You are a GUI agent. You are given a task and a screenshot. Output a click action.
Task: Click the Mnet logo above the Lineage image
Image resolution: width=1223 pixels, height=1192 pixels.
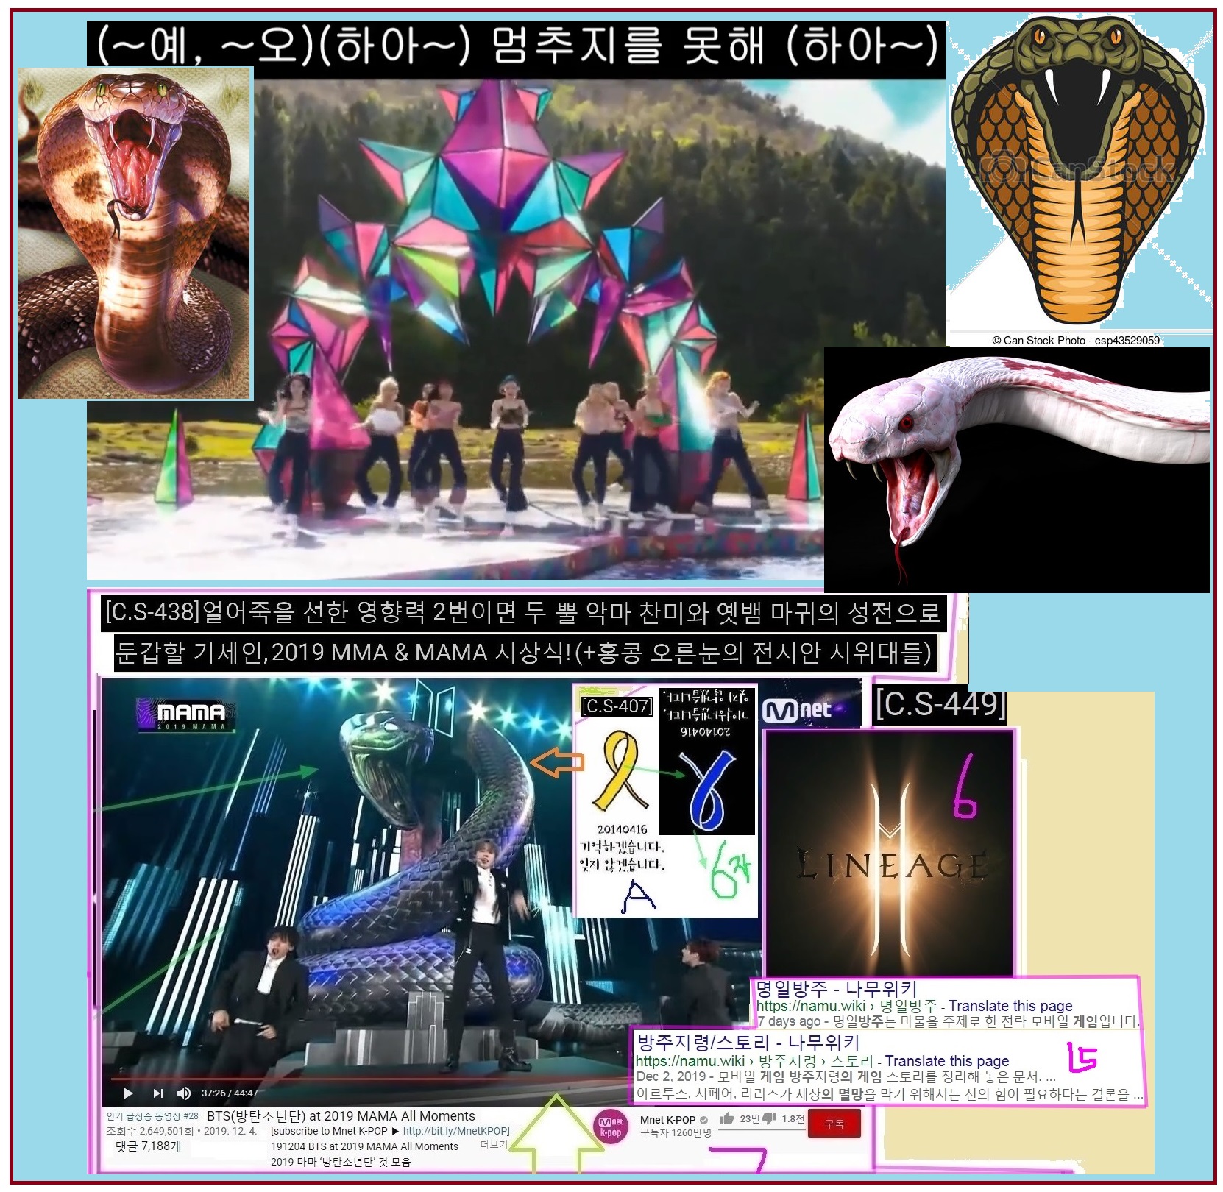(798, 709)
